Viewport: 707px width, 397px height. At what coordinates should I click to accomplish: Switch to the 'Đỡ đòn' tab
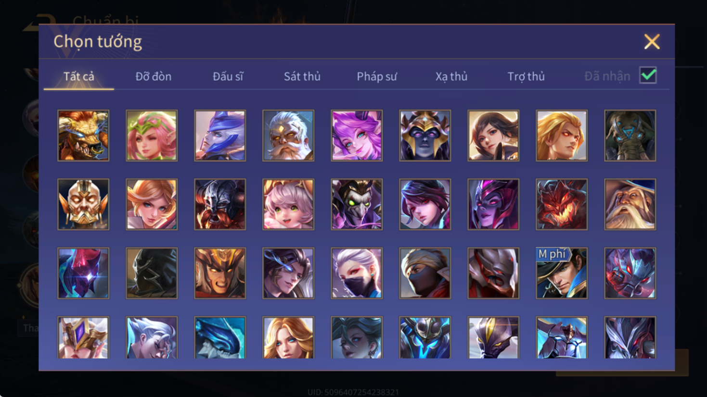point(153,76)
